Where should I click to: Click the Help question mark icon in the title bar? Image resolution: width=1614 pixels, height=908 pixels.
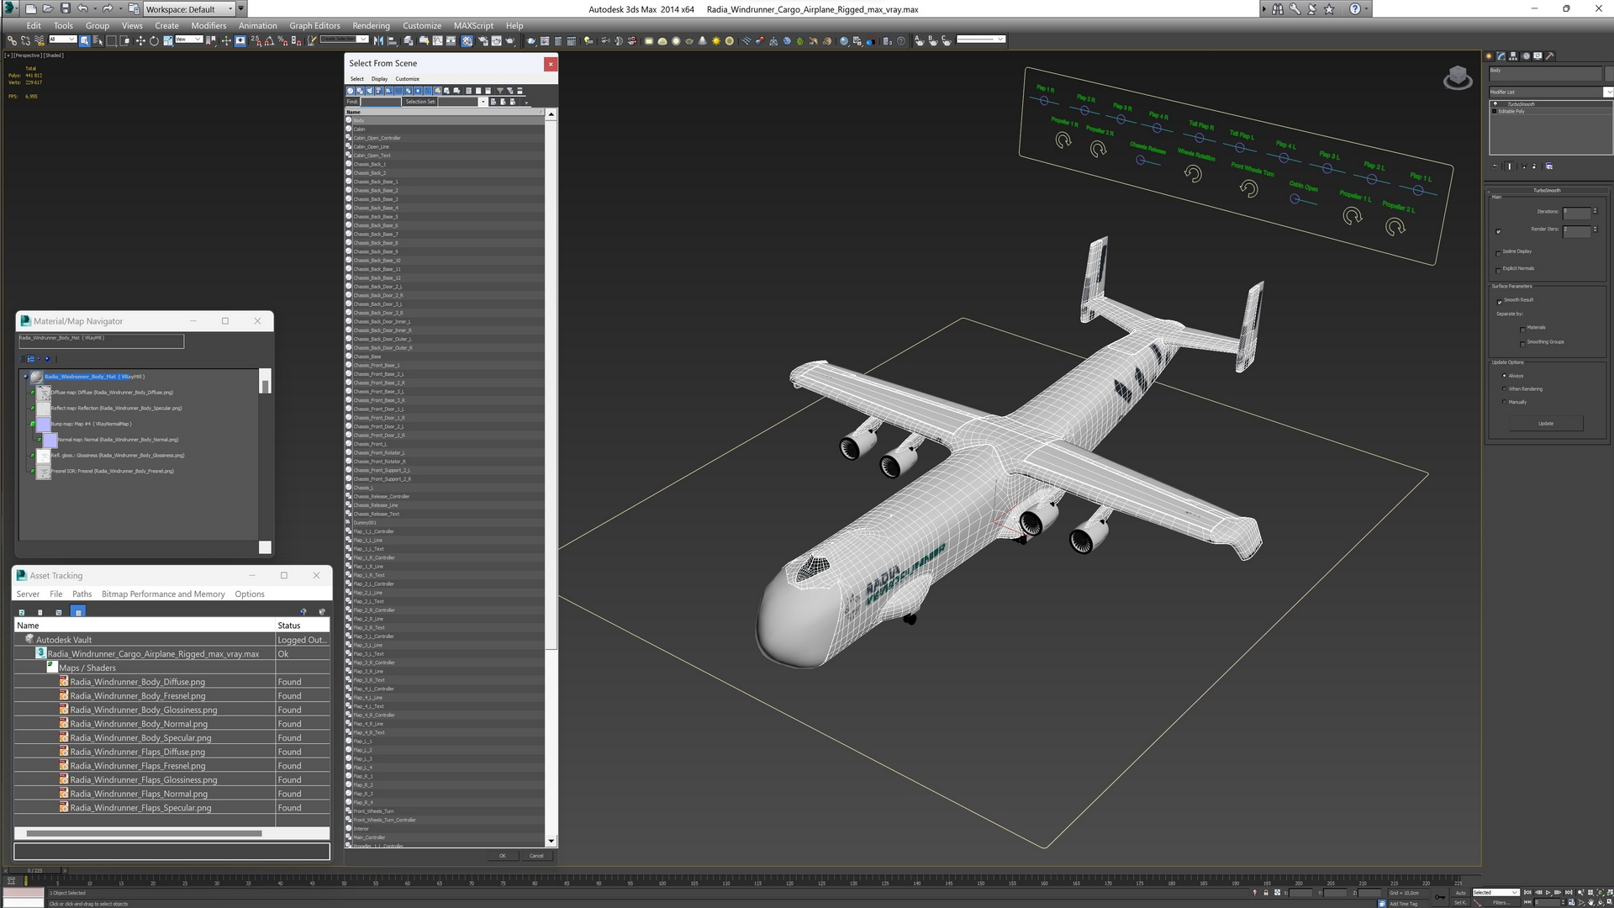pyautogui.click(x=1354, y=8)
